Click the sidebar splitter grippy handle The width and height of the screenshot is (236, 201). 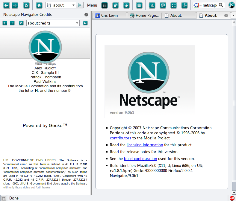91,103
